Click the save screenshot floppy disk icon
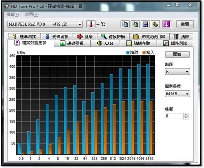This screenshot has height=168, width=204. 145,25
